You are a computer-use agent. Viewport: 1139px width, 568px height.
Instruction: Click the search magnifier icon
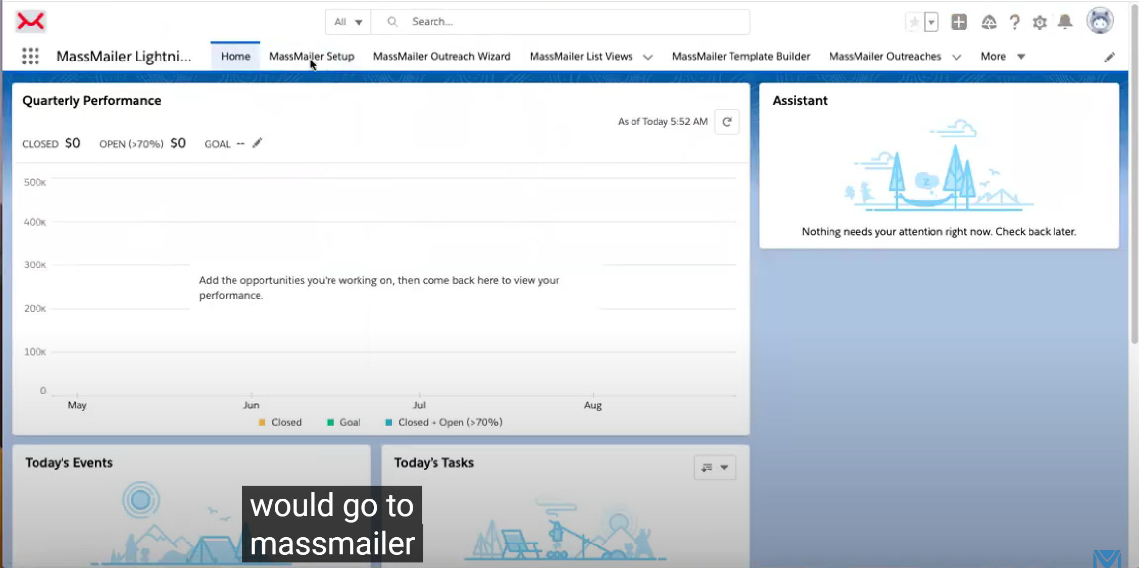(392, 21)
